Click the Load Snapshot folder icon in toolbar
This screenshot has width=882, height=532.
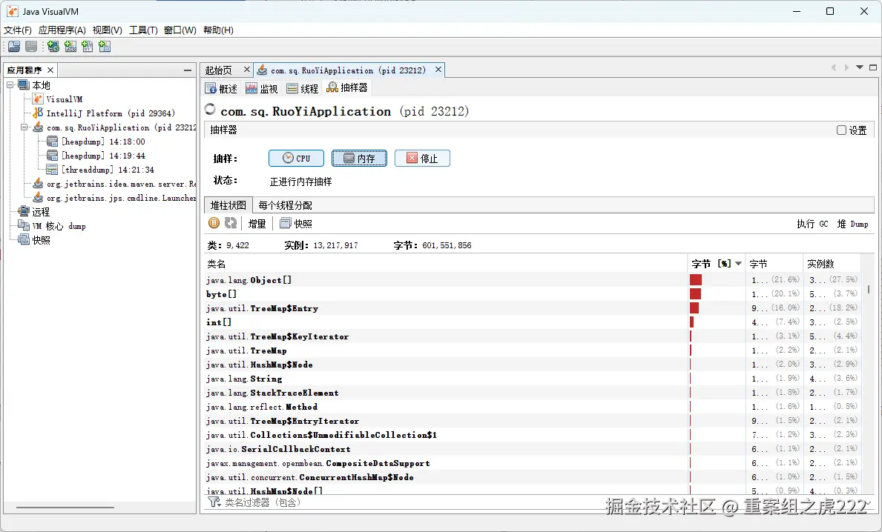14,47
